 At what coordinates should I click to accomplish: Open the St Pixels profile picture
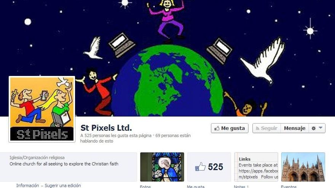42,109
